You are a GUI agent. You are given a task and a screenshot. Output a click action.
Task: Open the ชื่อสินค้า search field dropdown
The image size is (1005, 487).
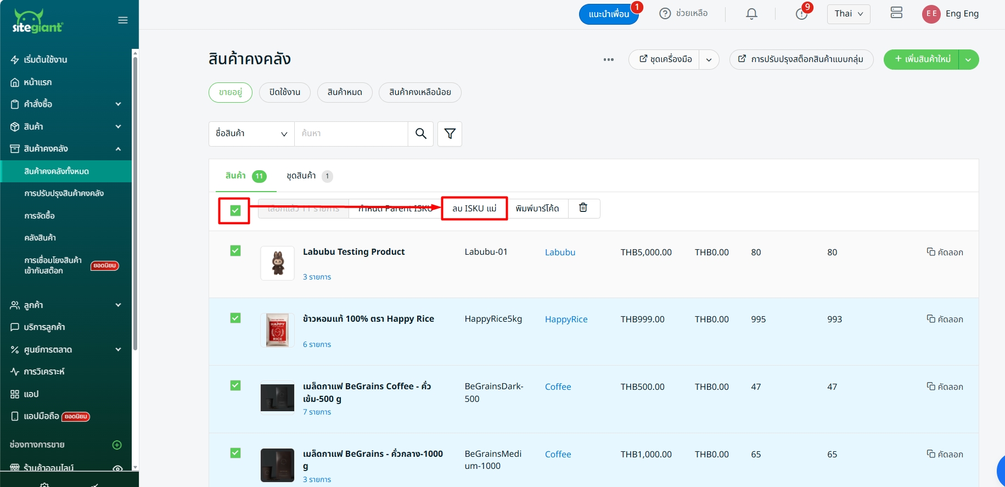[251, 133]
